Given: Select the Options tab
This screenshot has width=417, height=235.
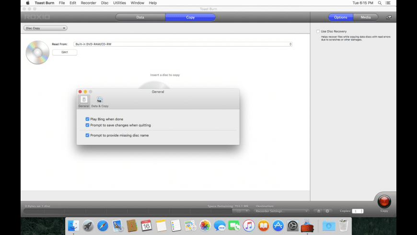Looking at the screenshot, I should [x=341, y=17].
